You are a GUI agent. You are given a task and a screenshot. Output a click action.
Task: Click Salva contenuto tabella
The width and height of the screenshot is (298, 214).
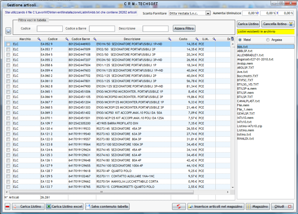coord(107,206)
